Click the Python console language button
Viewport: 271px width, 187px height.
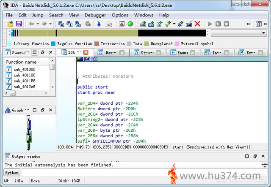12,173
